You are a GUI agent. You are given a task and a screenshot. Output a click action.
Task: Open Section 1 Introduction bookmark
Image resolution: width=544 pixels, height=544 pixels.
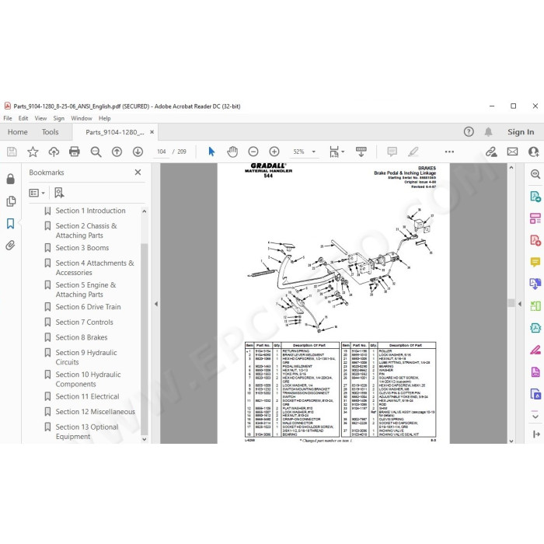click(91, 211)
